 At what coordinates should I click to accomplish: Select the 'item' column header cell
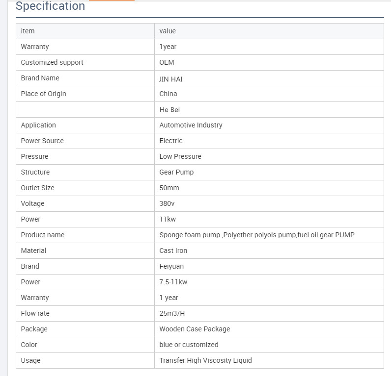click(x=85, y=31)
